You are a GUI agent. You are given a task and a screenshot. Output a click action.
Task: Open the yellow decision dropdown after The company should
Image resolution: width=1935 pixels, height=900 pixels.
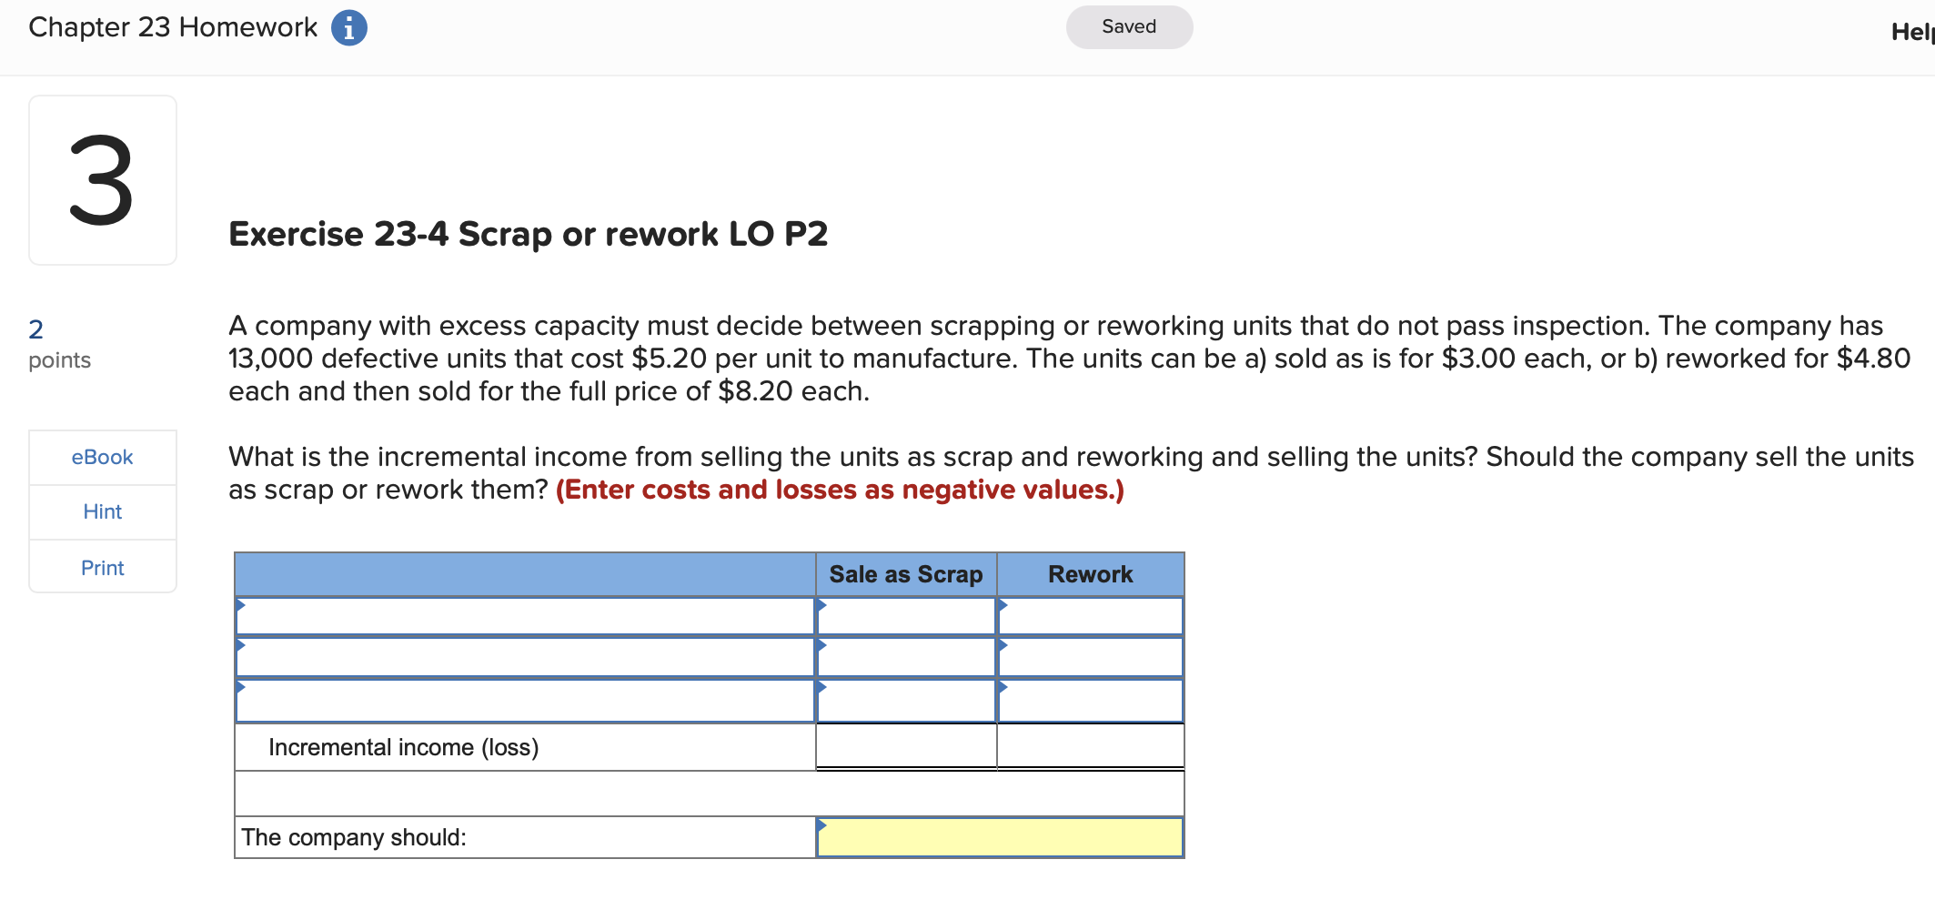click(998, 837)
